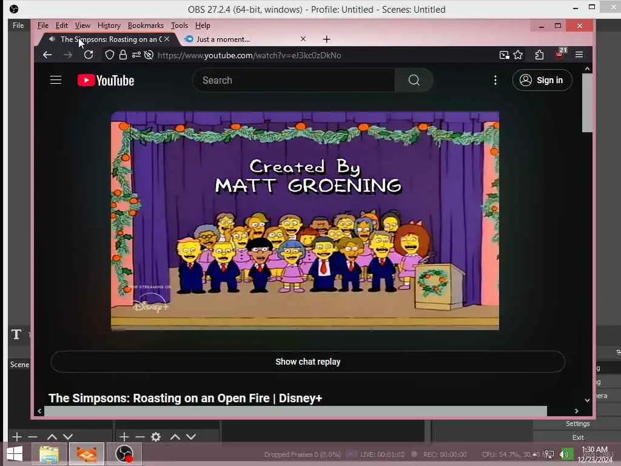Click the video title The Simpsons: Roasting on an Open Fire
621x466 pixels.
(185, 398)
